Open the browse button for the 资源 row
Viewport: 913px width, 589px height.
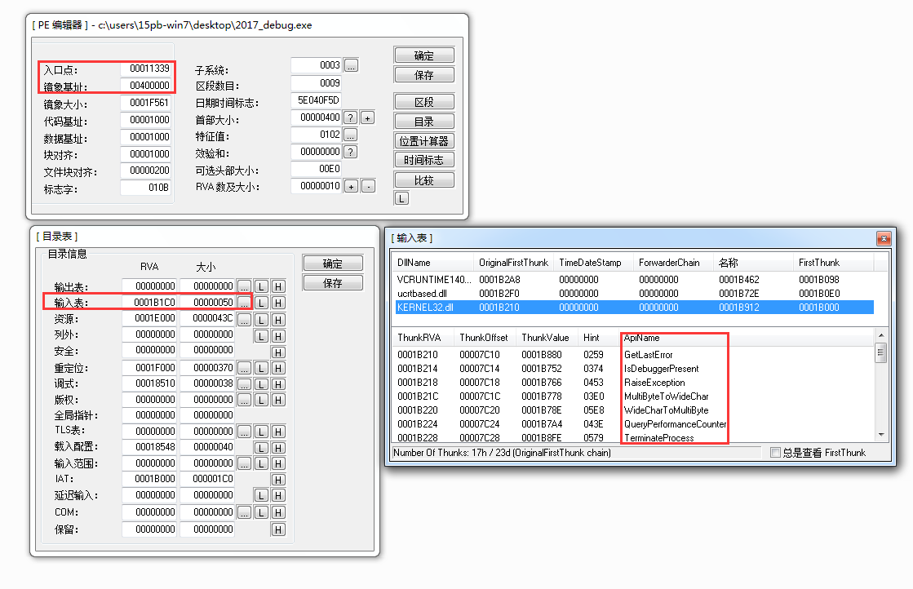pos(244,320)
